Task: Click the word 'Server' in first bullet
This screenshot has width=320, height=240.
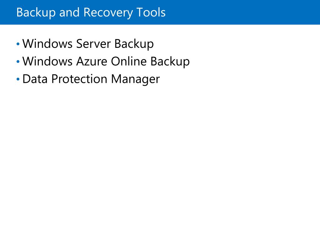Action: (93, 44)
